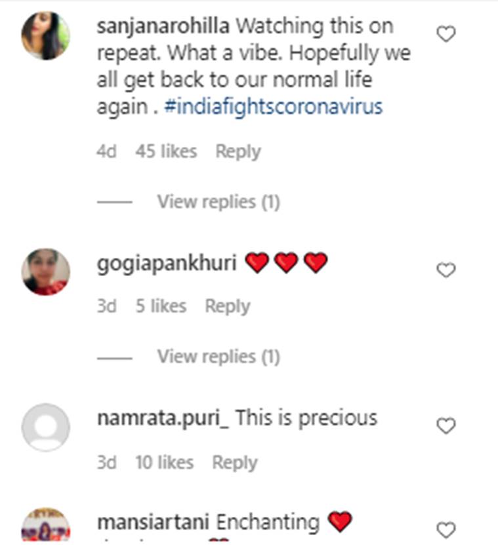Reply to namrata.puri_'s comment
The image size is (498, 545).
coord(234,462)
